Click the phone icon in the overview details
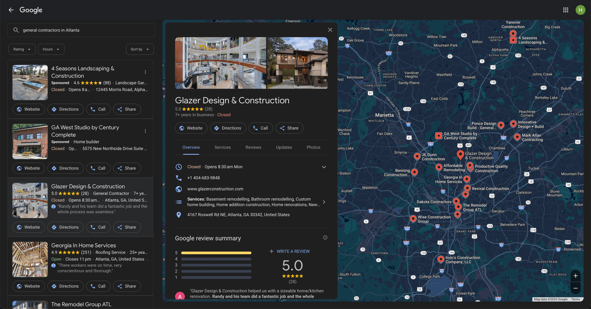Image resolution: width=591 pixels, height=309 pixels. (179, 178)
